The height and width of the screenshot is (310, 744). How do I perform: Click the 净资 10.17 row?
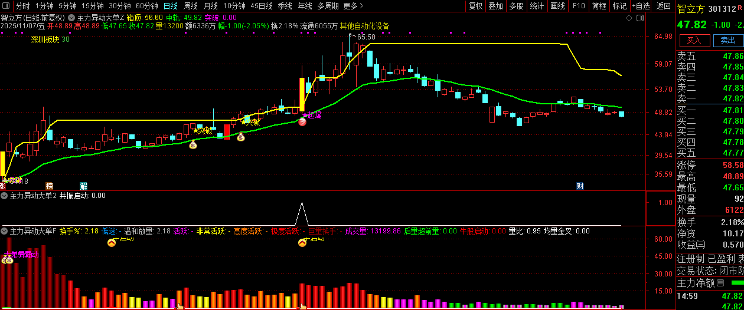tap(710, 233)
